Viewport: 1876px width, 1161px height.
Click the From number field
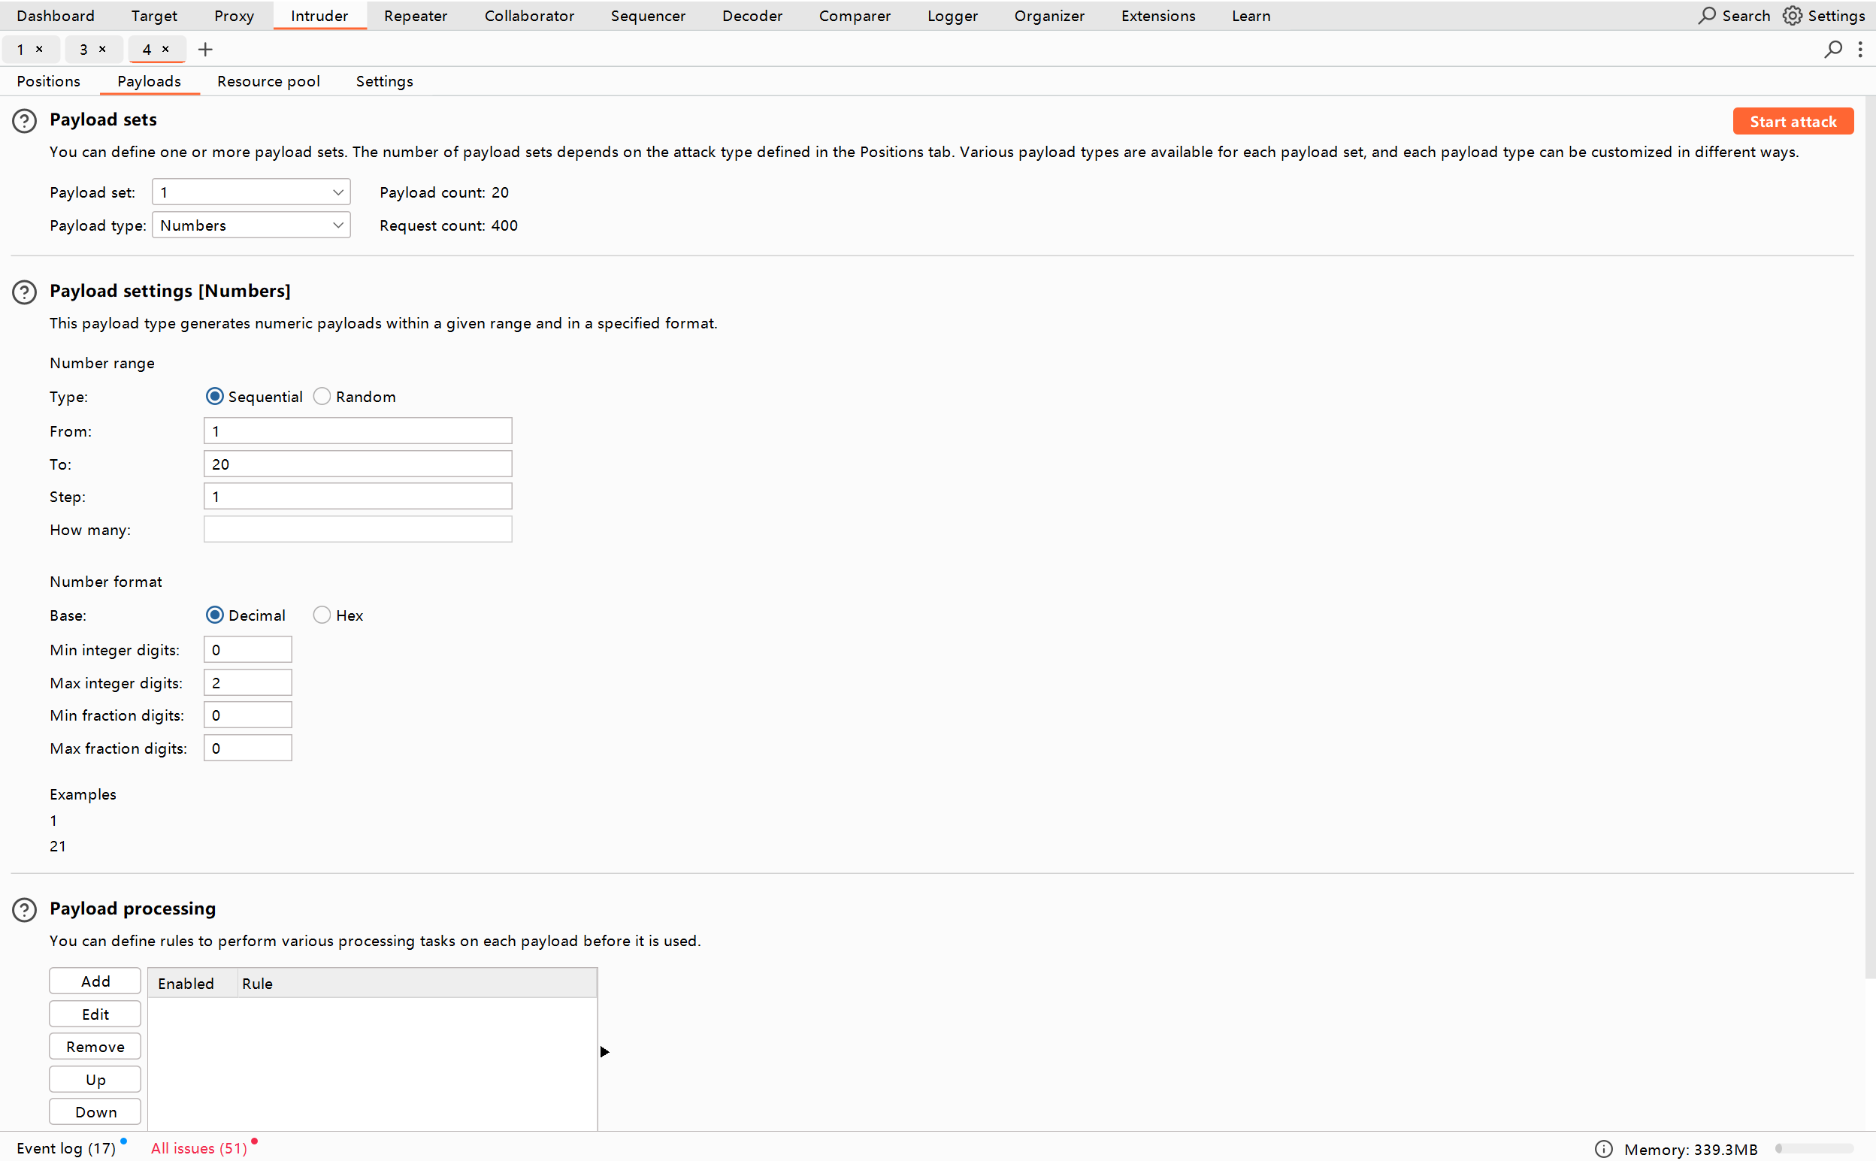pos(358,431)
